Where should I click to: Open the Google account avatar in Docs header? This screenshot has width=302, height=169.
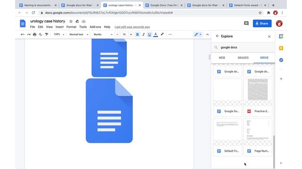click(279, 23)
